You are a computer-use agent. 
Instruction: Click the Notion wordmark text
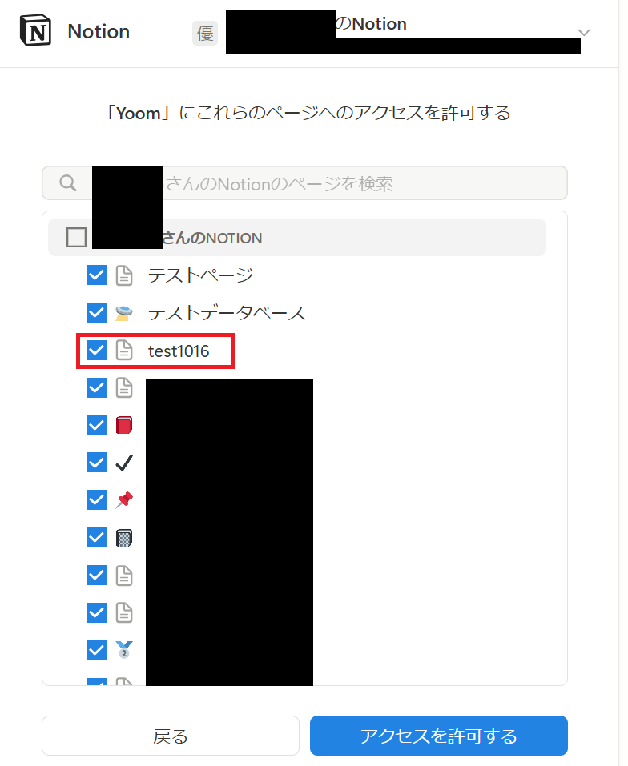99,31
